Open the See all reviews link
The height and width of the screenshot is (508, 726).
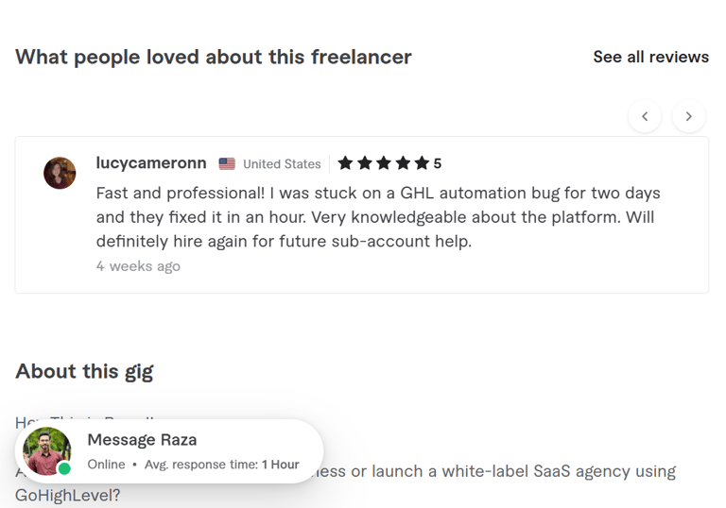click(x=650, y=57)
